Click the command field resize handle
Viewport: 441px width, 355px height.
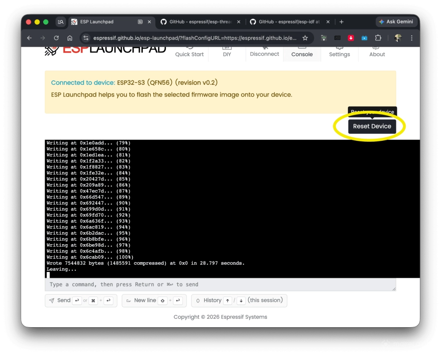click(x=394, y=289)
